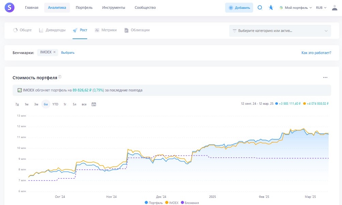Viewport: 342px width, 205px height.
Task: Toggle the IMOEX legend series
Action: [172, 203]
